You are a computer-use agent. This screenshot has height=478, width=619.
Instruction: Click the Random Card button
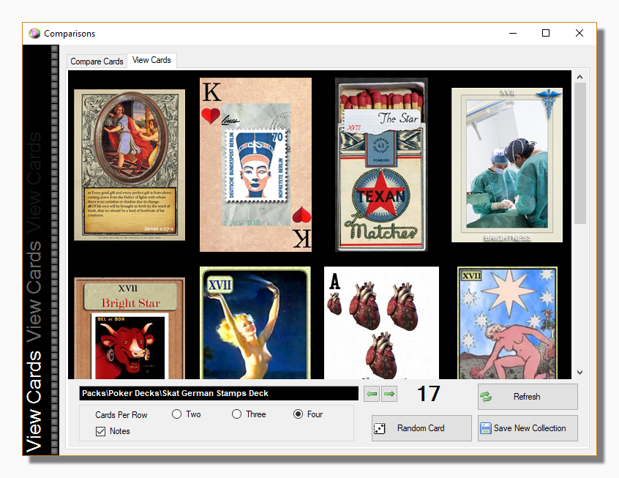point(421,428)
